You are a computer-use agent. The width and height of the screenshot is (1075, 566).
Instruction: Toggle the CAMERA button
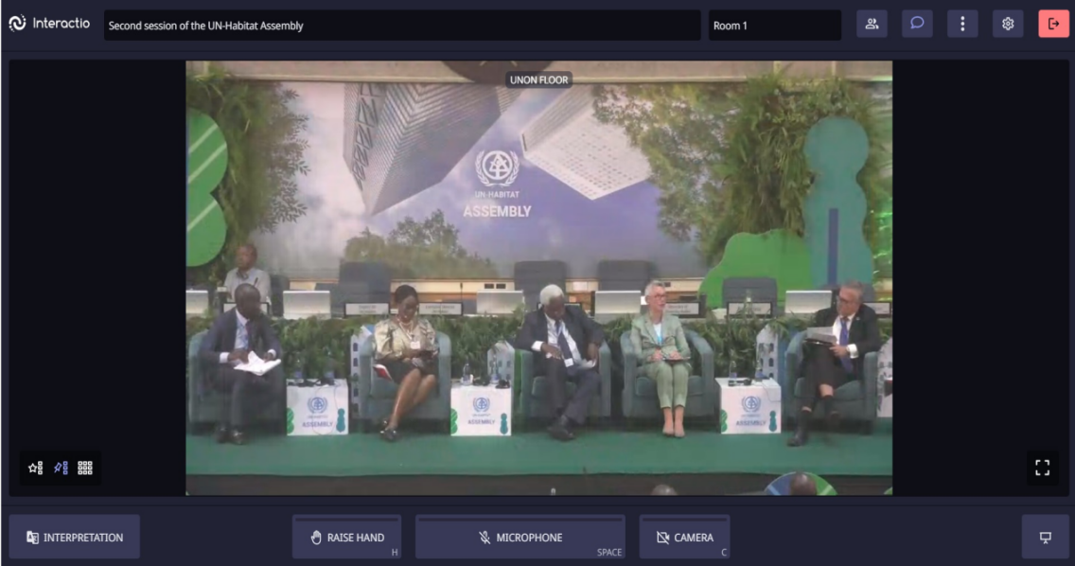coord(684,538)
